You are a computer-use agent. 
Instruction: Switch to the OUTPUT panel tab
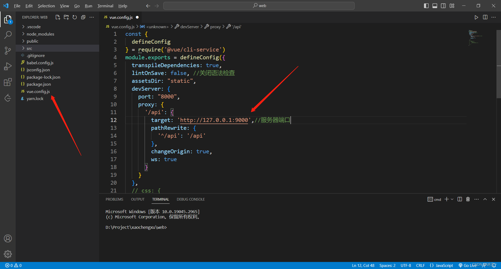click(x=138, y=199)
